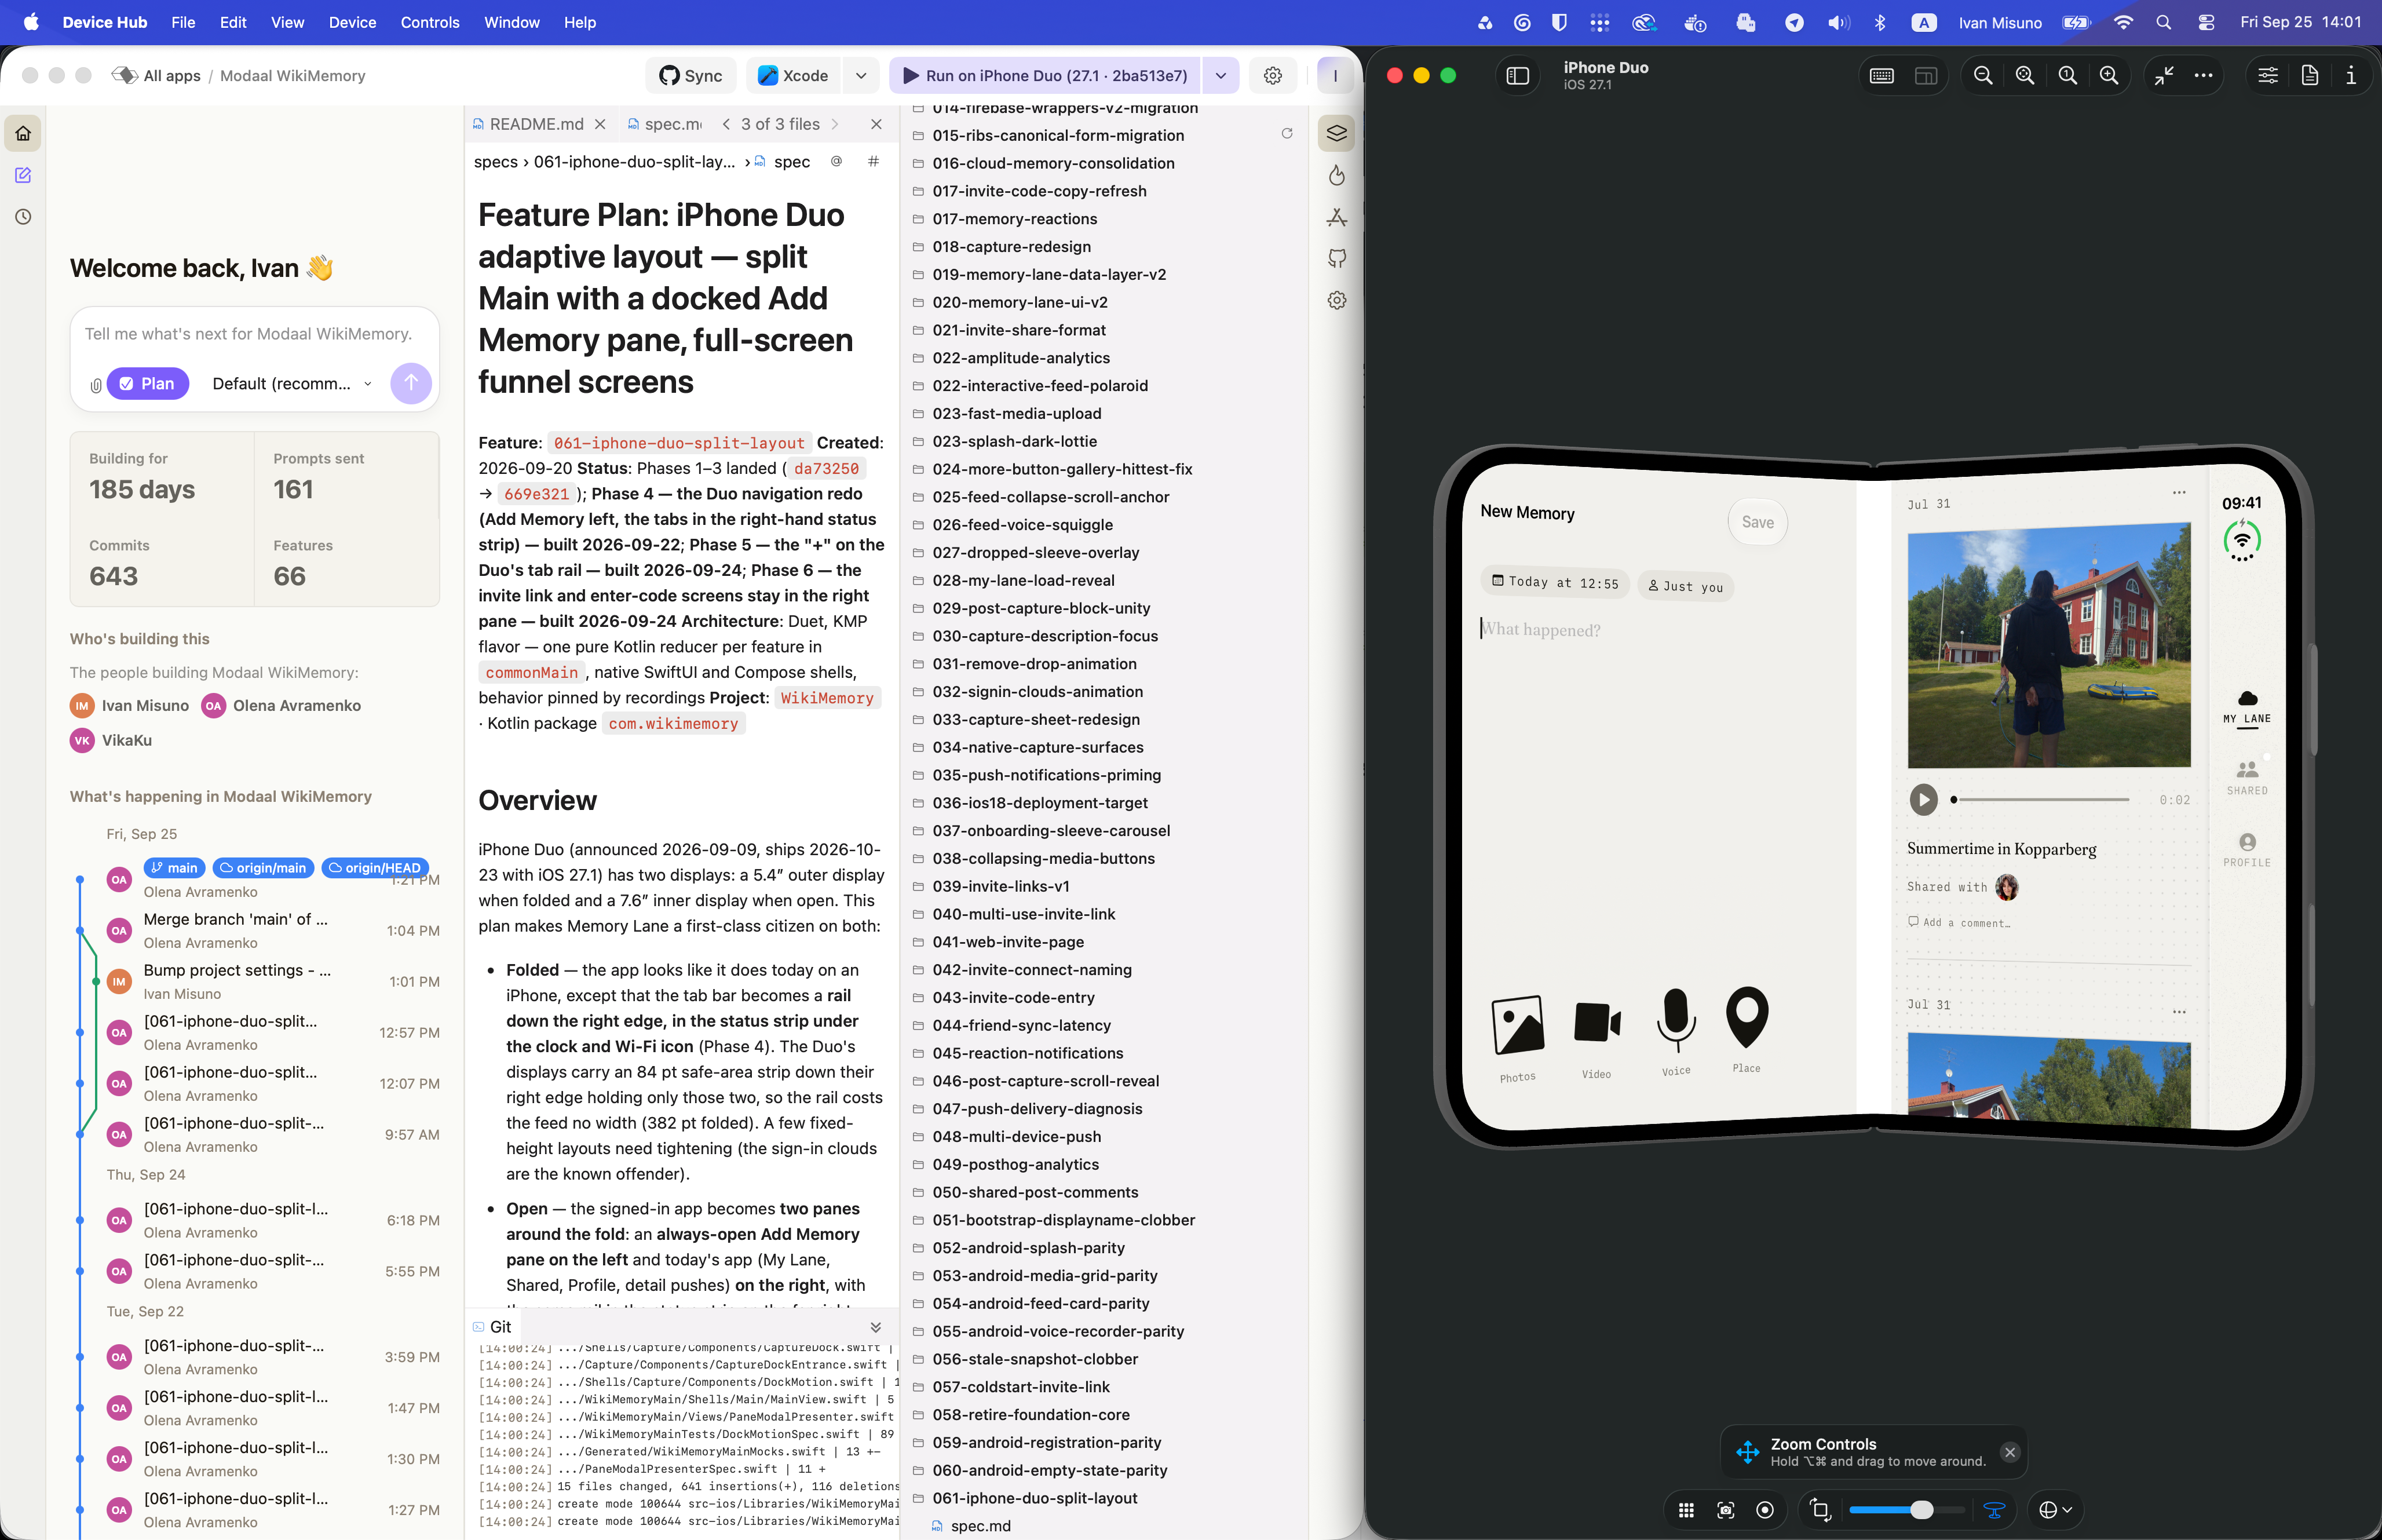This screenshot has width=2382, height=1540.
Task: Open the home view in left sidebar
Action: click(23, 133)
